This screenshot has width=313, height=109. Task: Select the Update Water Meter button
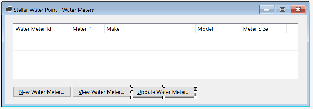point(164,92)
